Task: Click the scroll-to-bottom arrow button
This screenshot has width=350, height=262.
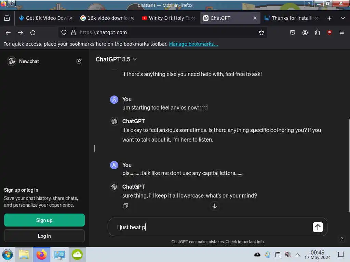Action: pos(215,206)
